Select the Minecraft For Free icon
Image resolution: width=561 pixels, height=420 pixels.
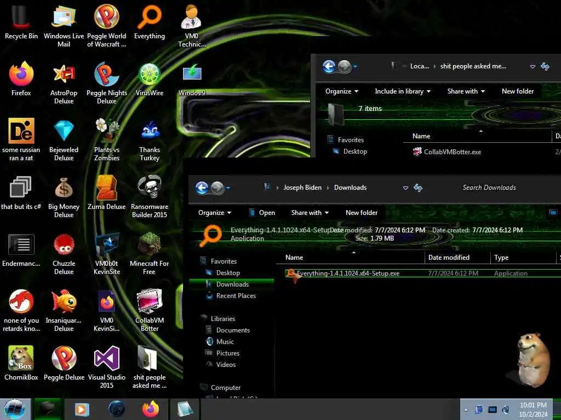pos(150,253)
